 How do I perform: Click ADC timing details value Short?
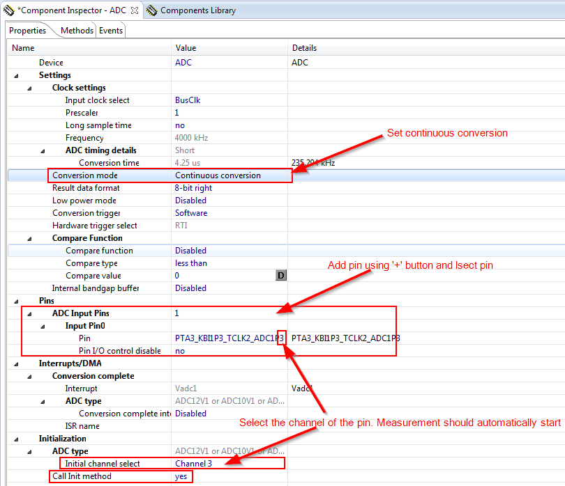pyautogui.click(x=184, y=150)
